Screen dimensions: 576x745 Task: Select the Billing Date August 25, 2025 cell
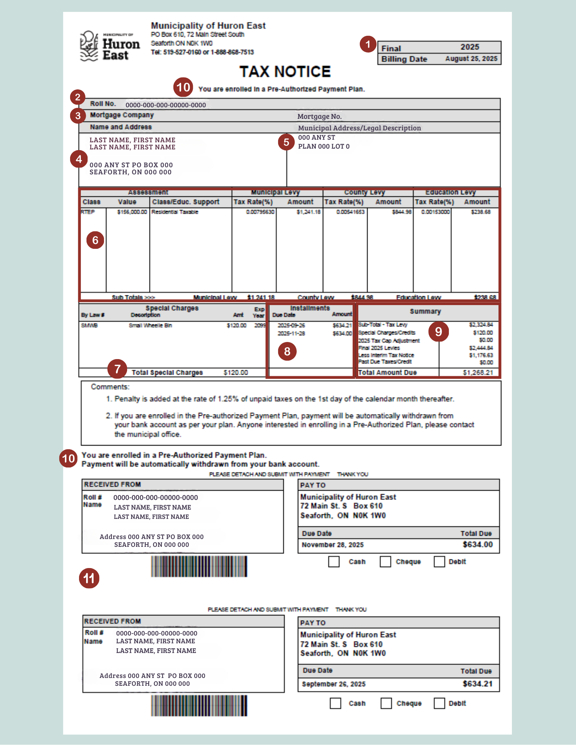click(471, 59)
